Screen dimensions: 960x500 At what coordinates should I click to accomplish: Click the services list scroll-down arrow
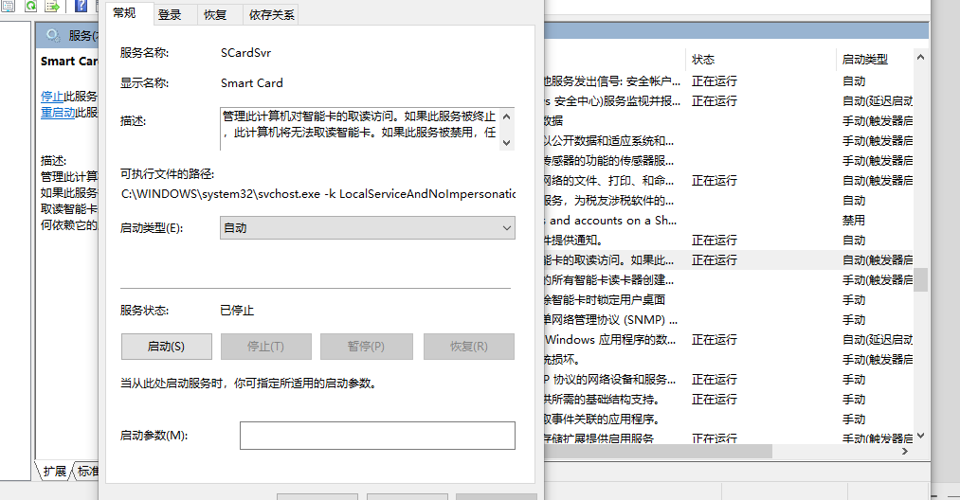920,436
